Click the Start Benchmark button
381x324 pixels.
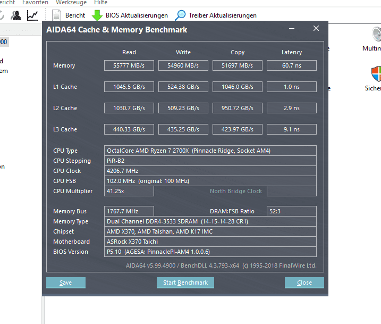tap(185, 283)
